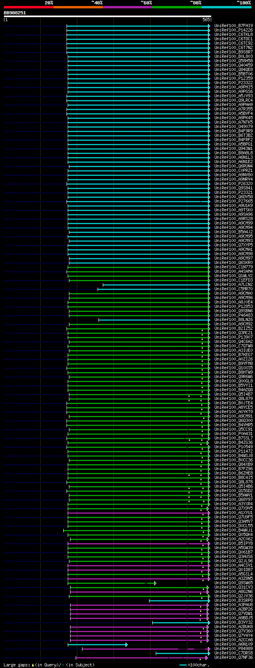Select hit UniRef100_B6T3B2

[233, 135]
